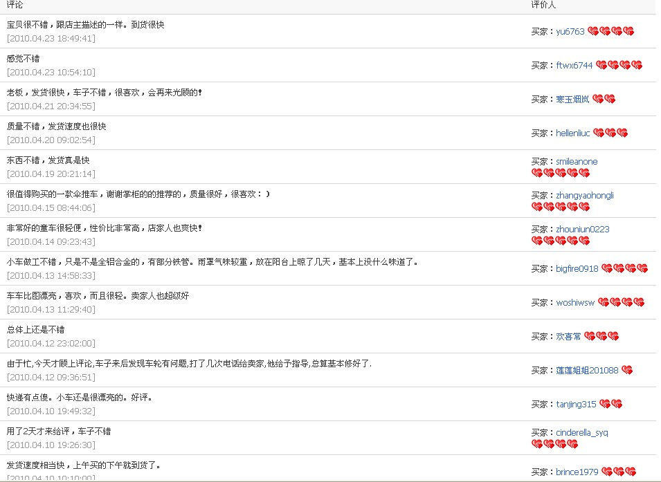Click heart icon beside 莲莲姐姐201088
This screenshot has width=661, height=482.
(x=627, y=371)
